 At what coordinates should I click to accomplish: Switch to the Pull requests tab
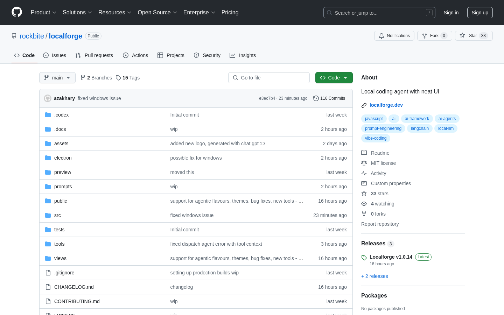[x=94, y=55]
